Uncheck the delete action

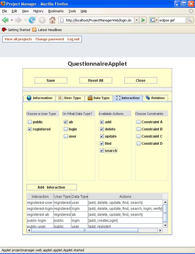point(102,129)
